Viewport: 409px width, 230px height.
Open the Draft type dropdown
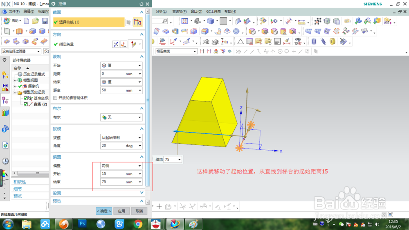click(121, 138)
